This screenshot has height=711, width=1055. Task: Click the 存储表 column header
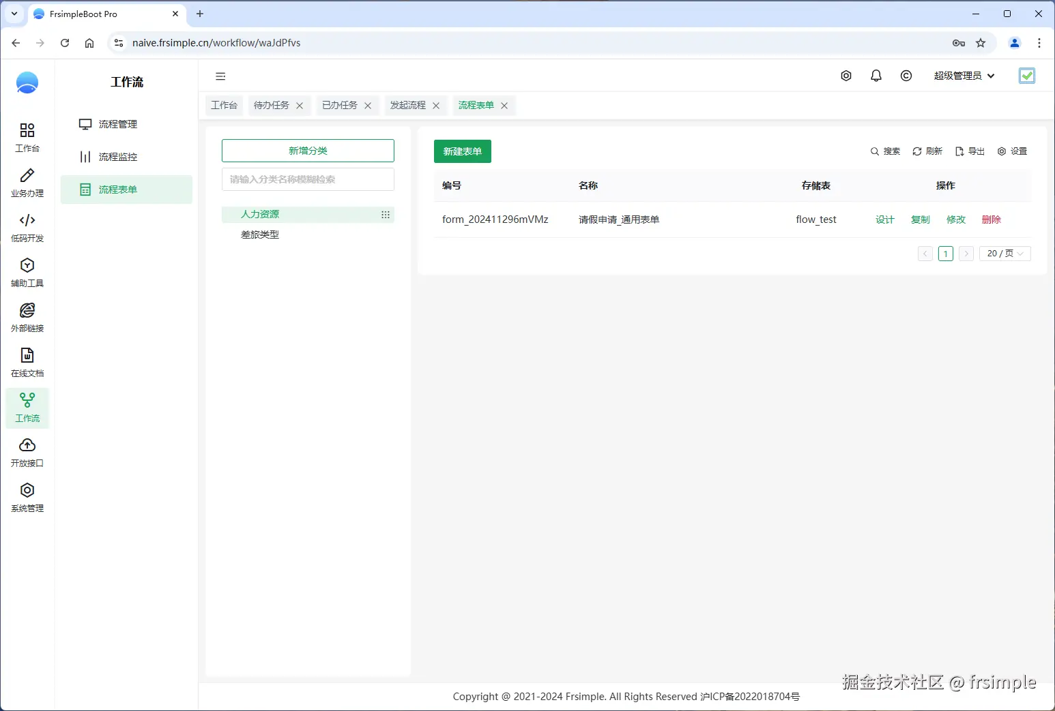tap(816, 185)
